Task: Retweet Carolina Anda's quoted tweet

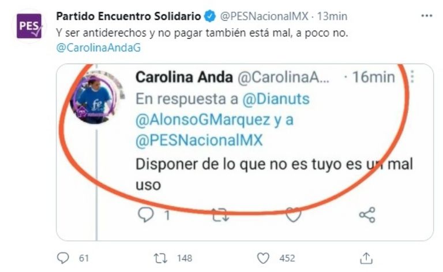Action: 220,215
